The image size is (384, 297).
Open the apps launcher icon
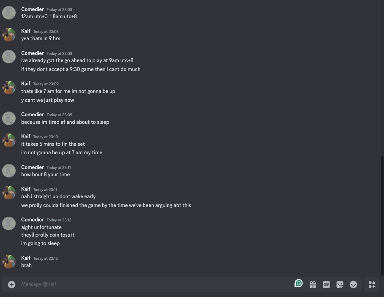tap(372, 284)
